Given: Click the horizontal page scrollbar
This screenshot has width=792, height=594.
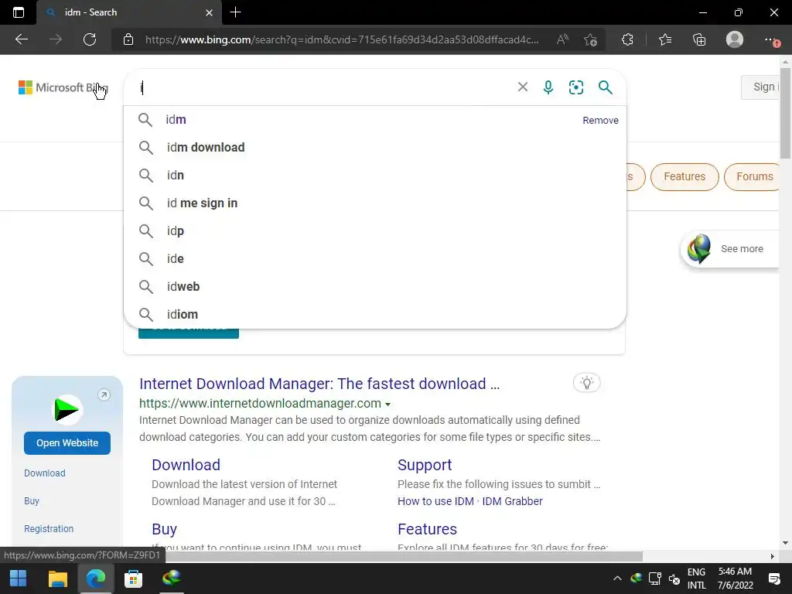Looking at the screenshot, I should [404, 556].
